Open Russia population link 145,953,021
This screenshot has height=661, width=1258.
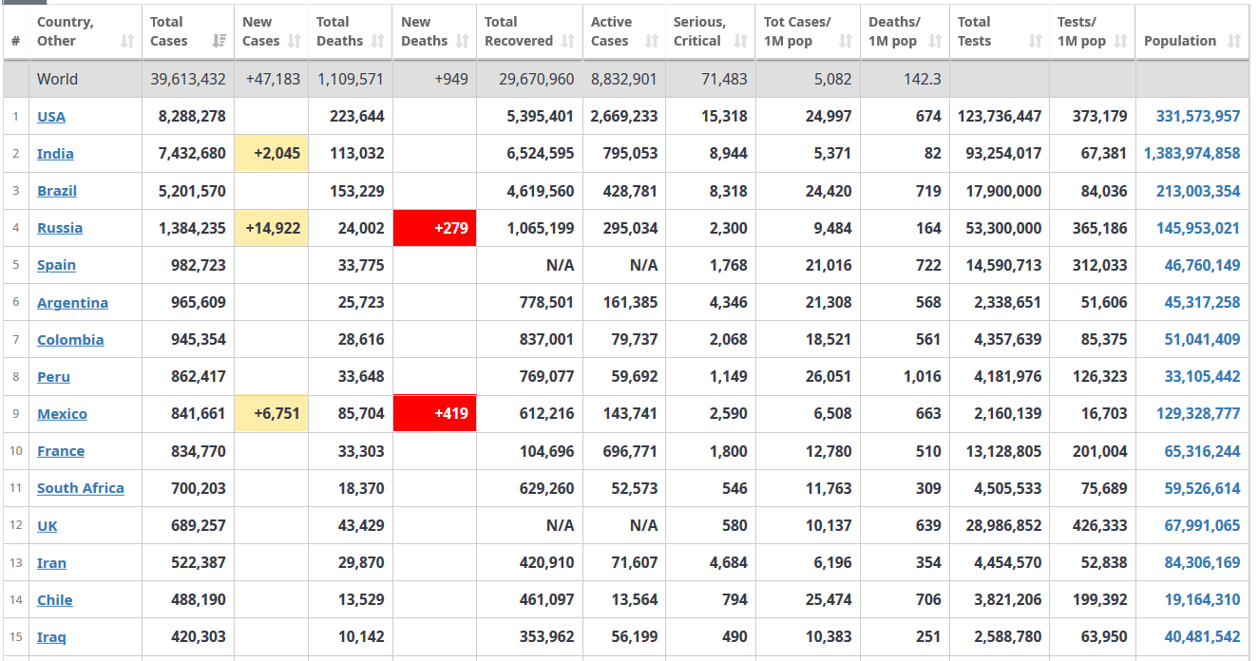coord(1198,228)
